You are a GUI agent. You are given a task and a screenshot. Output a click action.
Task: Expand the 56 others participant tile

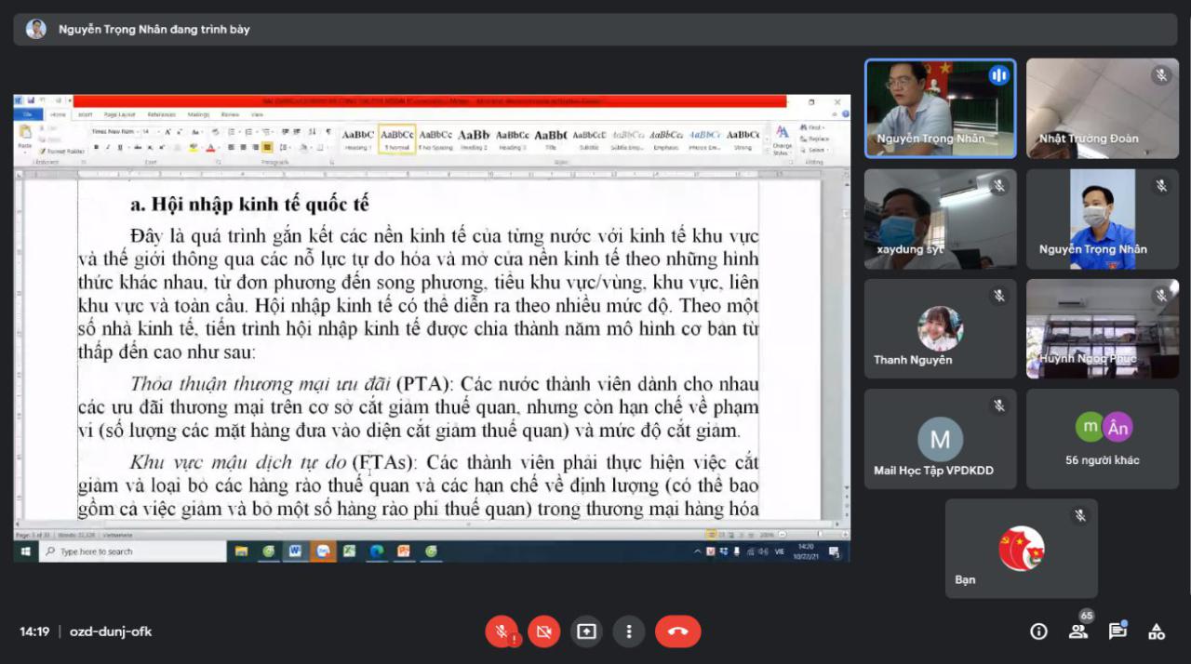click(x=1102, y=439)
